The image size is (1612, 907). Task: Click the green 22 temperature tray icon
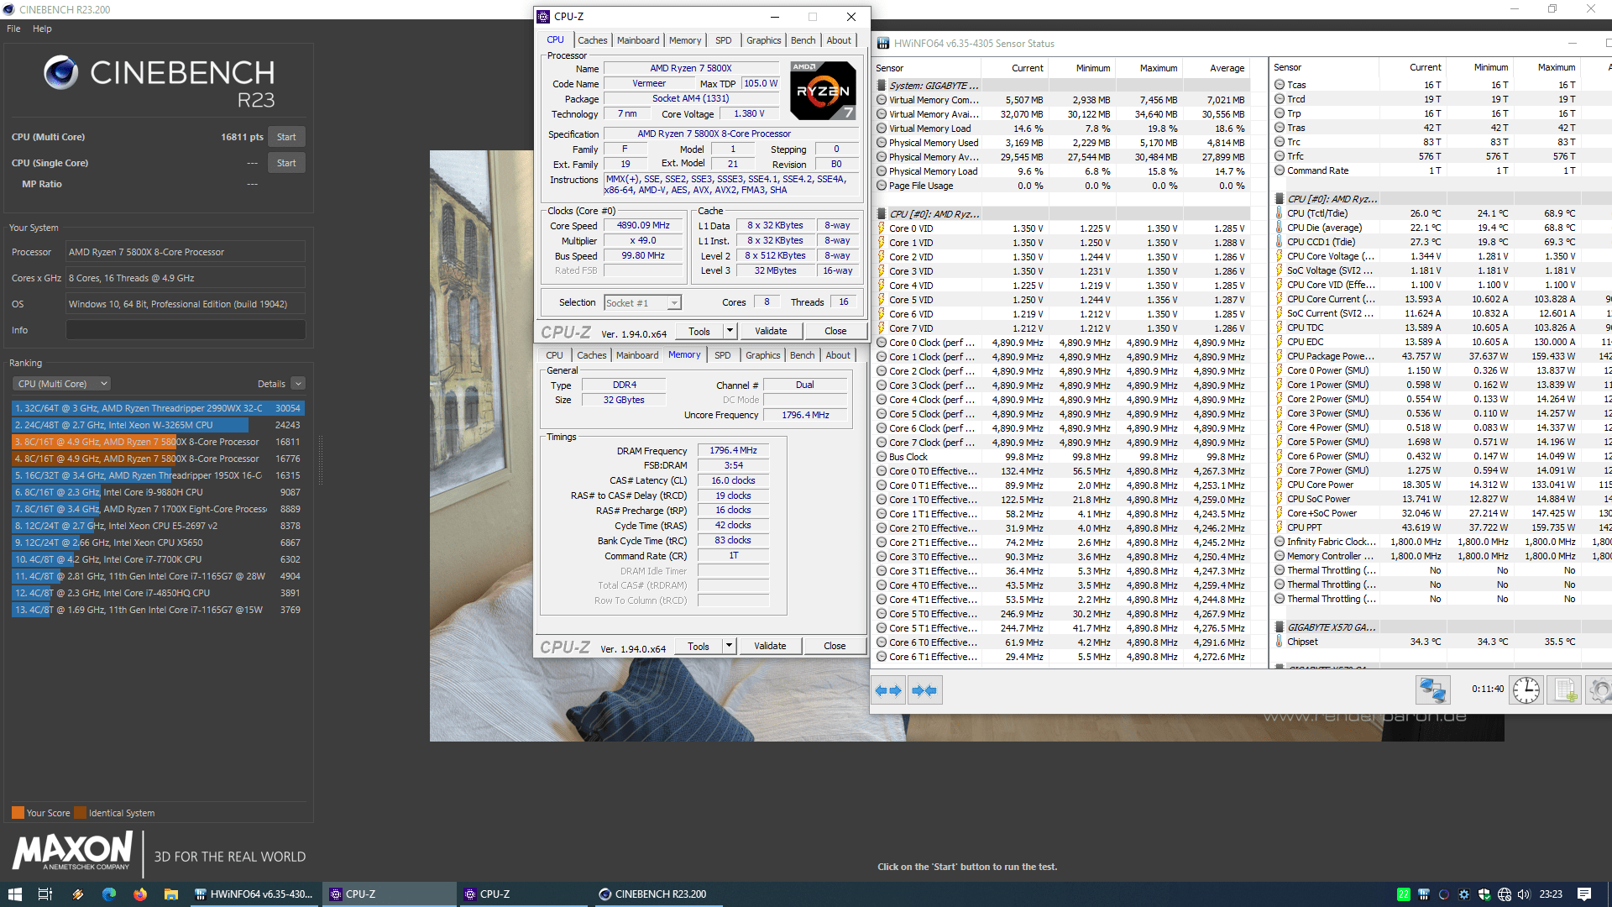pyautogui.click(x=1403, y=894)
